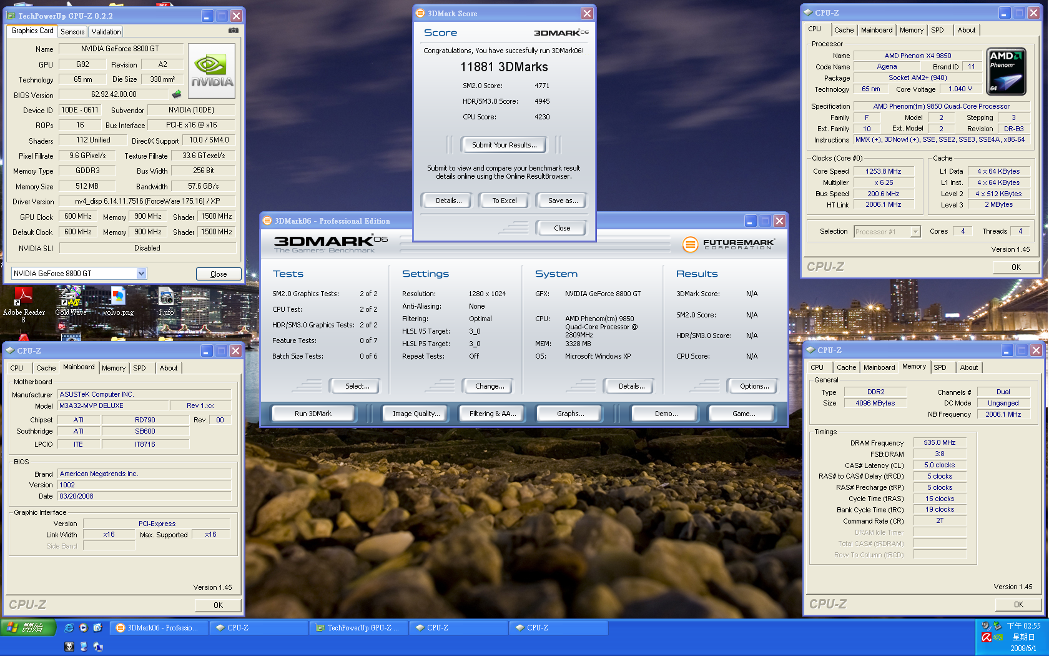Export the score with To Excel button
Image resolution: width=1049 pixels, height=656 pixels.
[x=504, y=201]
